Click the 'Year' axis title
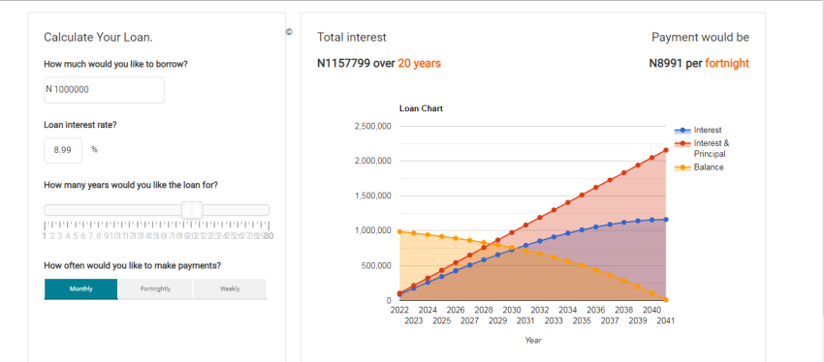824x362 pixels. click(x=533, y=341)
